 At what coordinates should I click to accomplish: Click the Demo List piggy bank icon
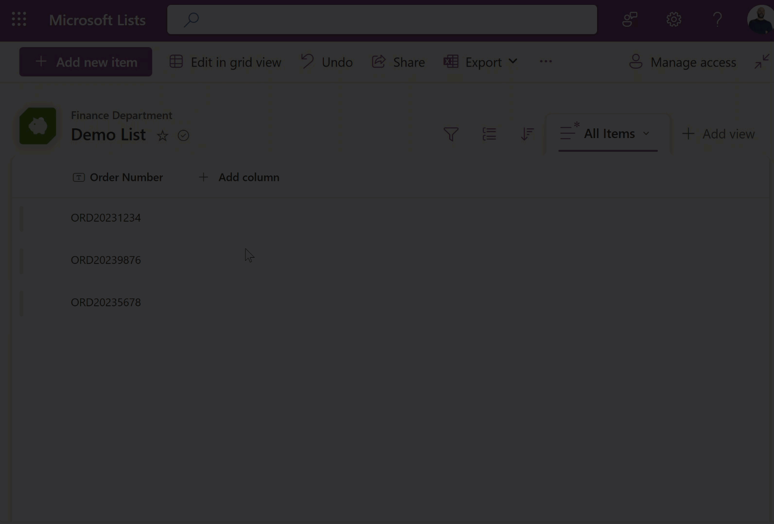(38, 126)
